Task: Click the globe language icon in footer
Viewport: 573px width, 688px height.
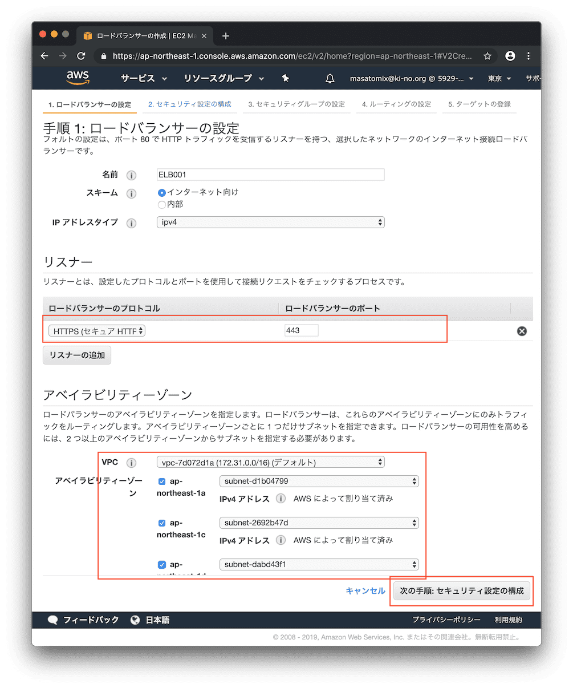Action: 135,620
